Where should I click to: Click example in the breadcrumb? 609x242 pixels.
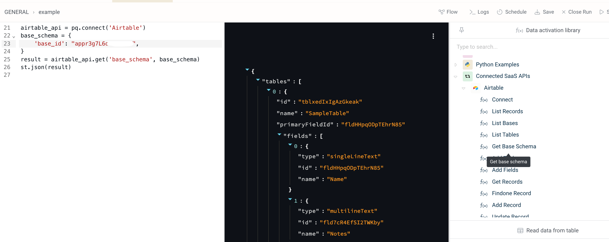point(49,12)
